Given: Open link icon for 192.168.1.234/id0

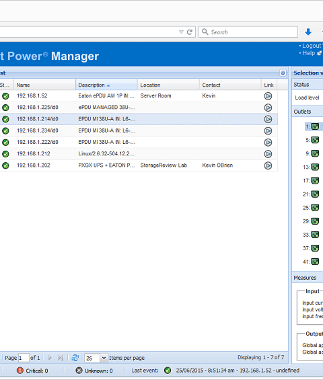Looking at the screenshot, I should click(268, 131).
